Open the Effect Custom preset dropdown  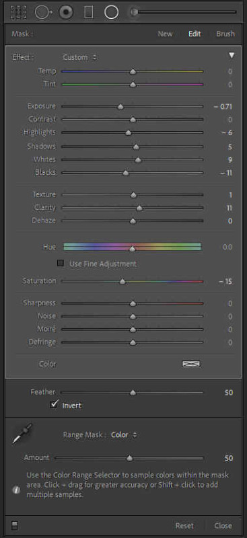[79, 57]
